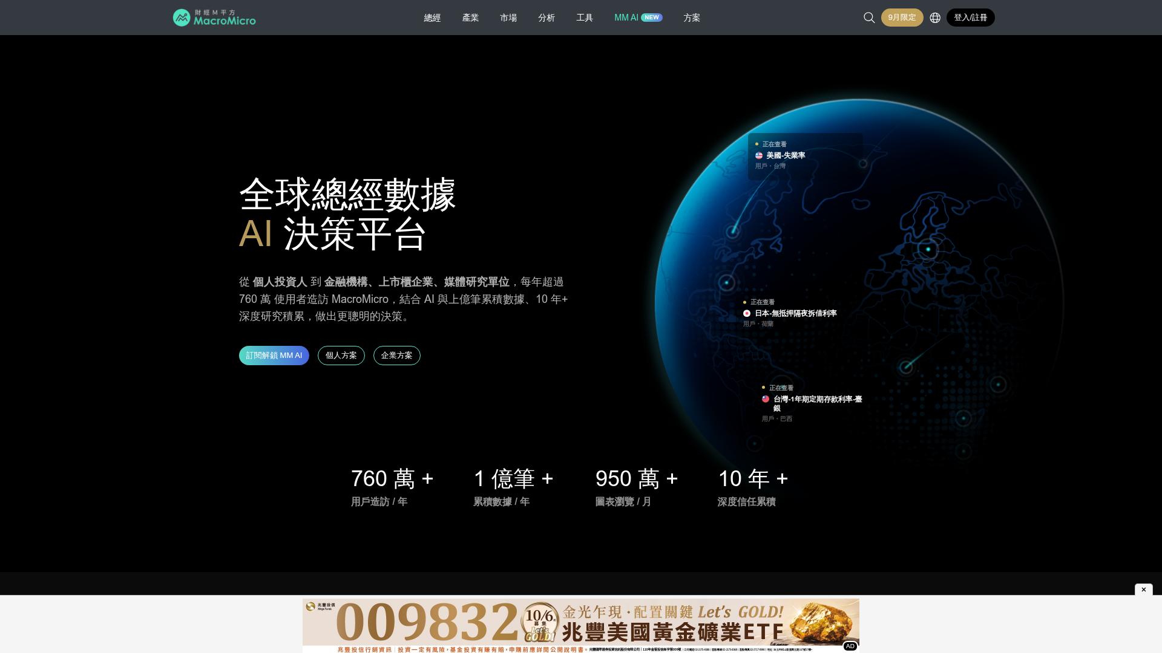Click the 9月限定 promo button

(902, 18)
